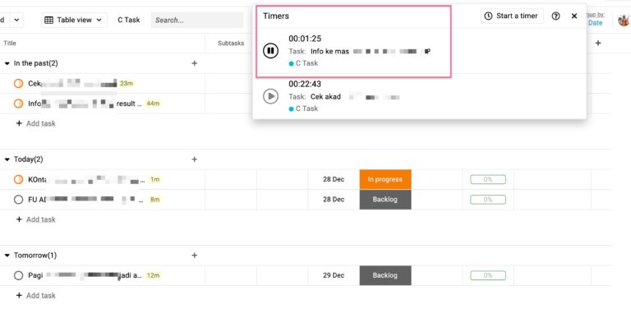Click the 28 Dec date of KOnta task

coord(334,179)
